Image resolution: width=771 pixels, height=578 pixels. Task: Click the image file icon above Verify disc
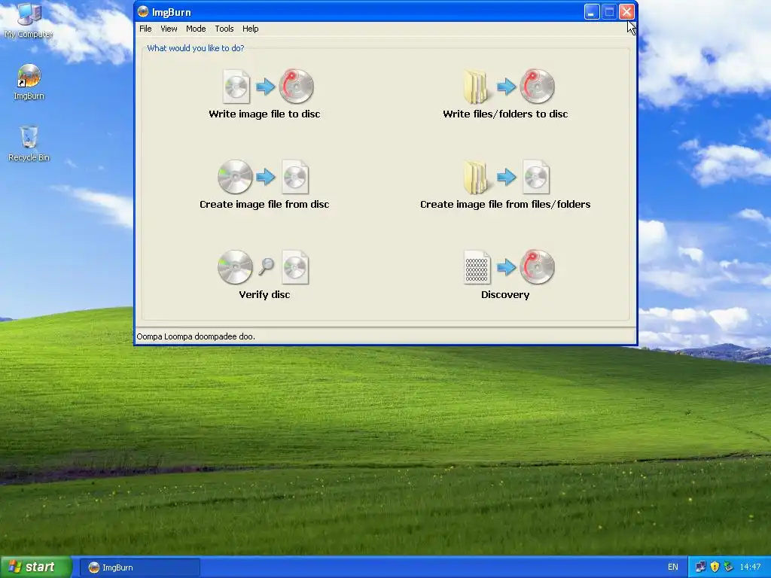295,268
